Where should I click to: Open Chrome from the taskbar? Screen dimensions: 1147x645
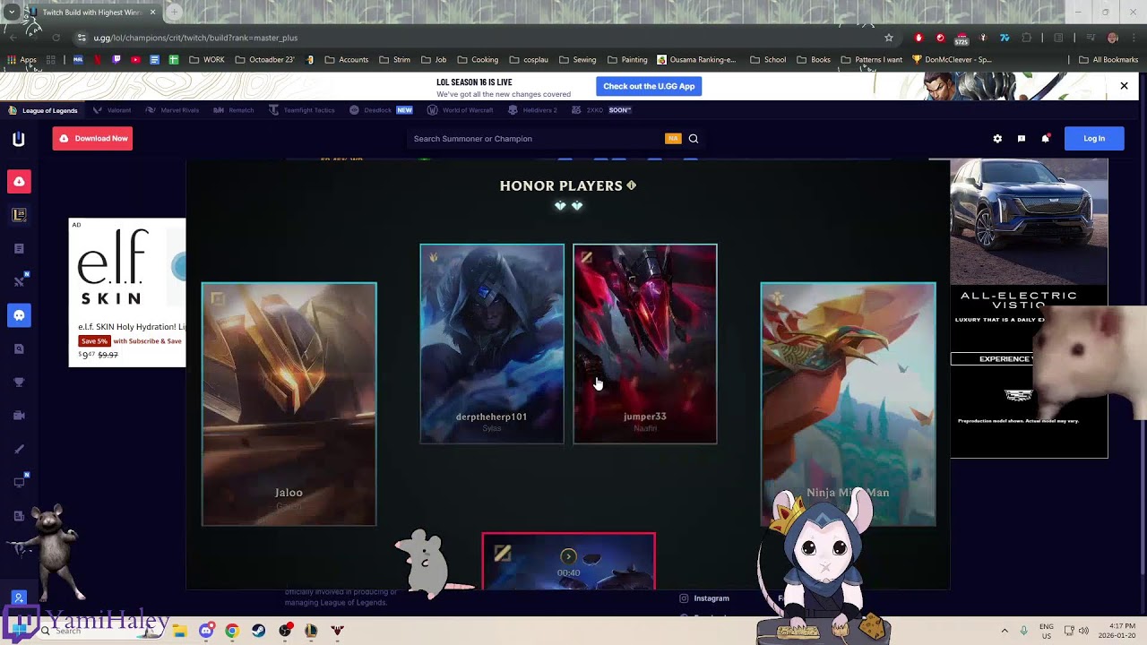click(232, 631)
